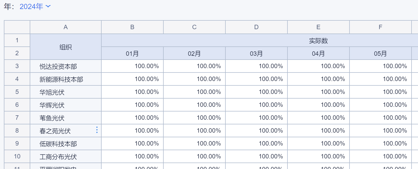The image size is (418, 169).
Task: Select 低碳科技本部 row label cell
Action: 58,144
